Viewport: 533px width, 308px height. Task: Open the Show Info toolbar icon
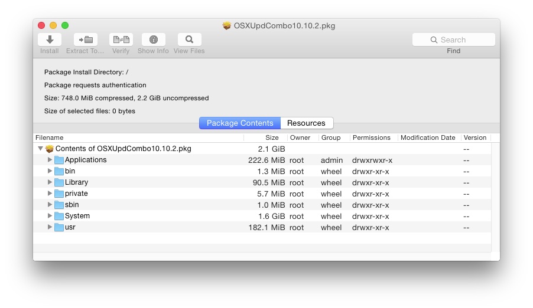(x=154, y=40)
